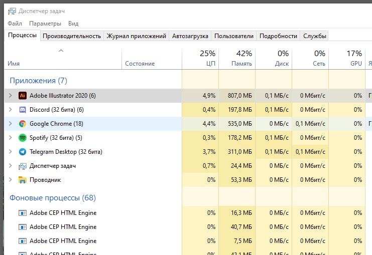Viewport: 372px width, 255px height.
Task: Click the Приложения (7) group heading
Action: point(39,81)
